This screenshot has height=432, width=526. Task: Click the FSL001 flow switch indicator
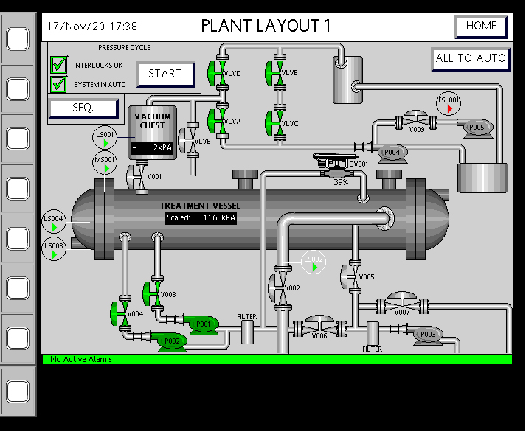coord(449,105)
